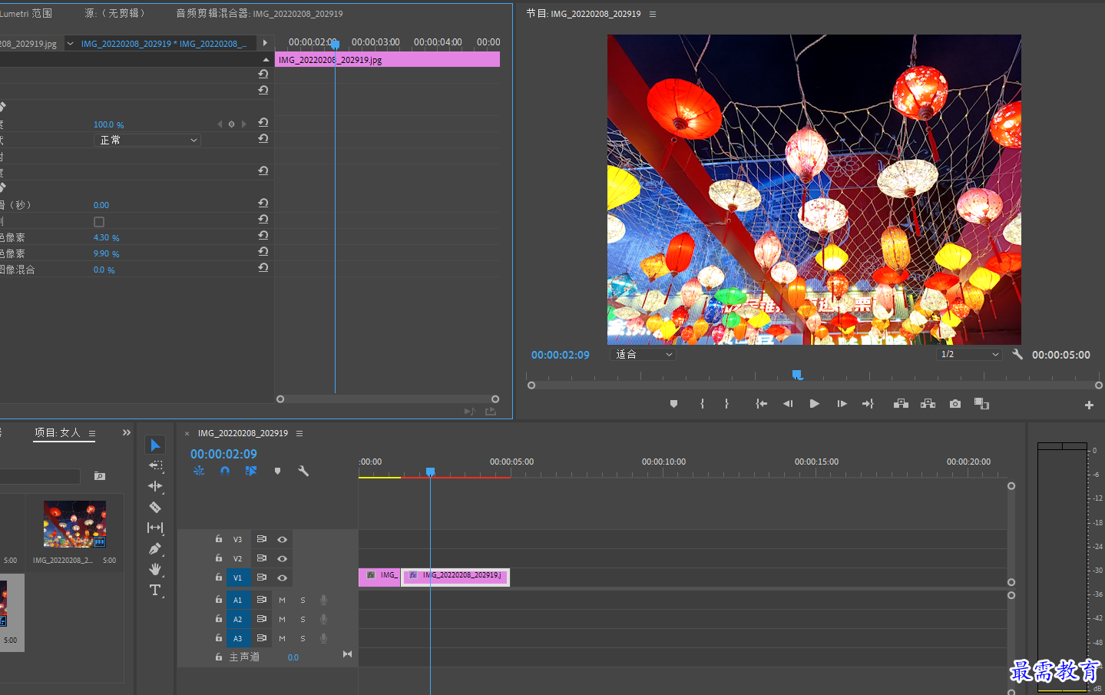Mute audio track A3
Screen dimensions: 1105x695
pyautogui.click(x=282, y=639)
